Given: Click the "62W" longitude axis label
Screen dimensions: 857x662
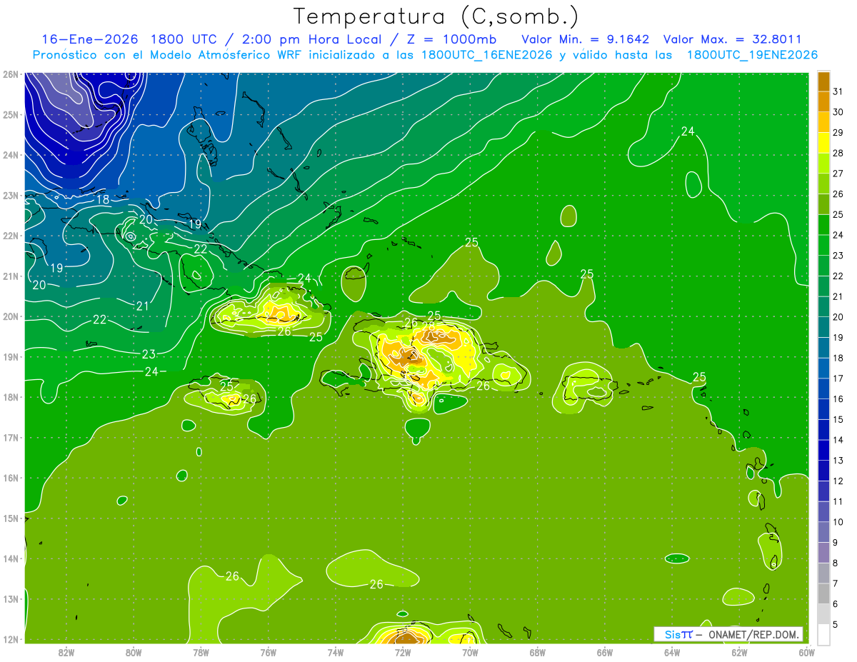Looking at the screenshot, I should pos(739,652).
